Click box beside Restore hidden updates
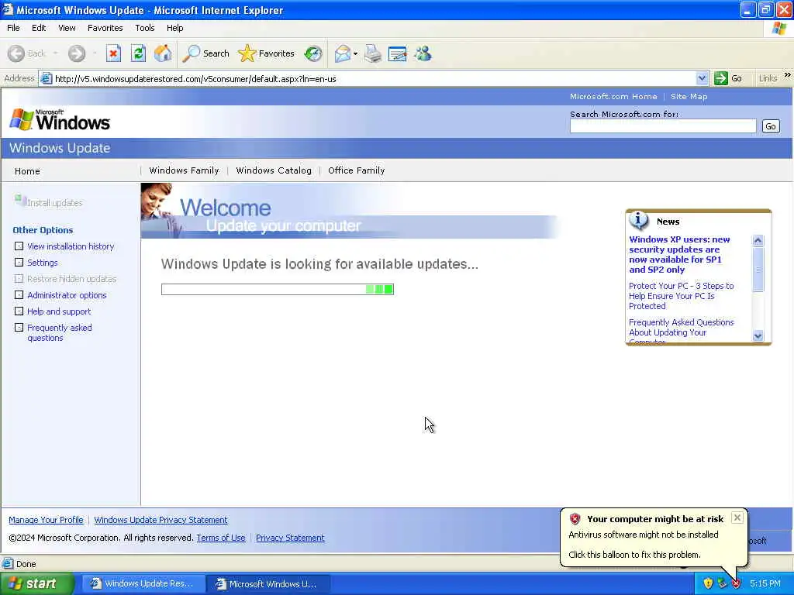 (x=19, y=278)
